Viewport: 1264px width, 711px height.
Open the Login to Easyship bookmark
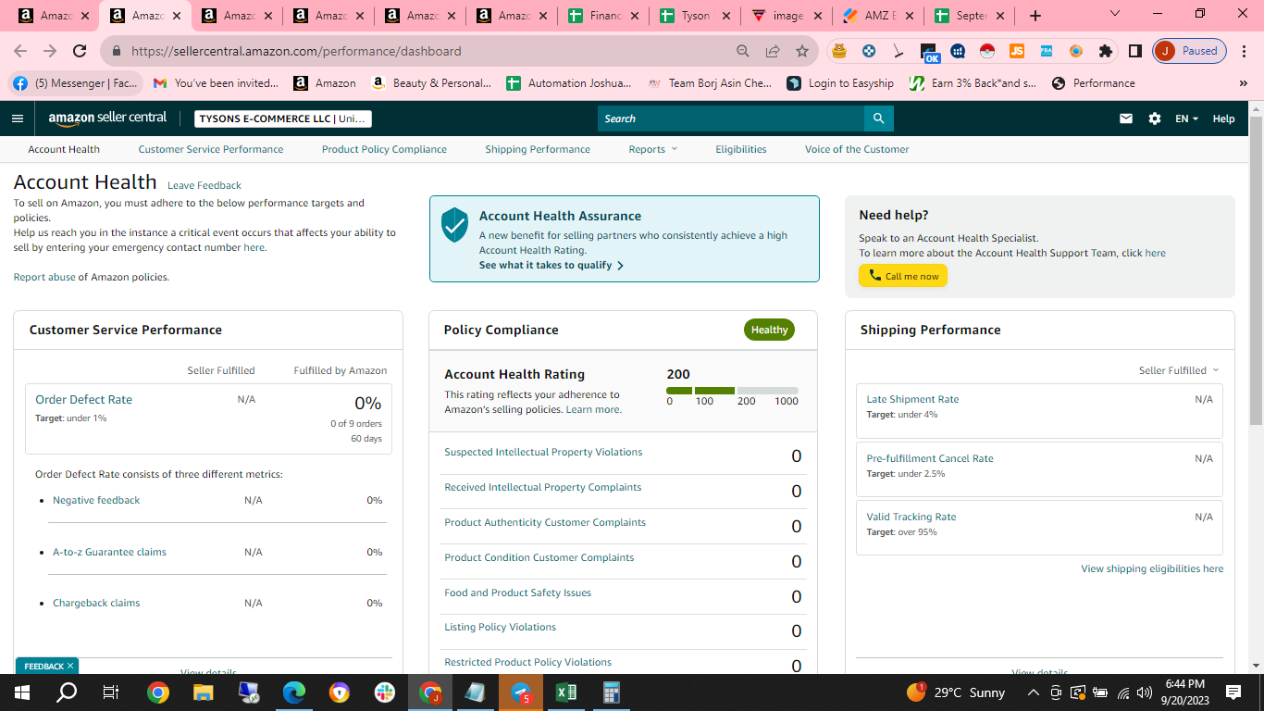click(840, 83)
